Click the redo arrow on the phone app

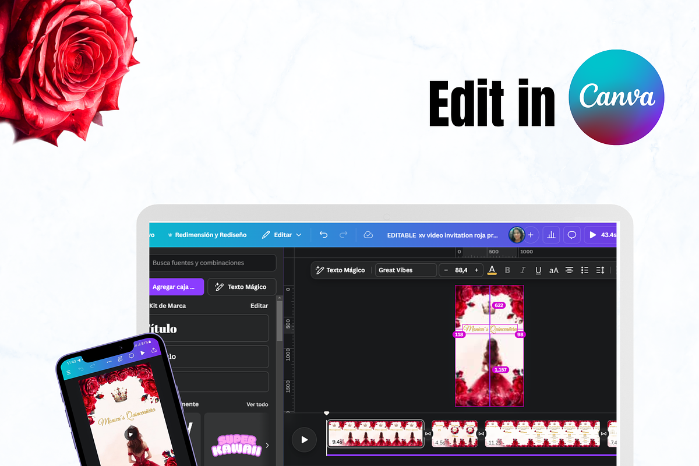coord(93,365)
